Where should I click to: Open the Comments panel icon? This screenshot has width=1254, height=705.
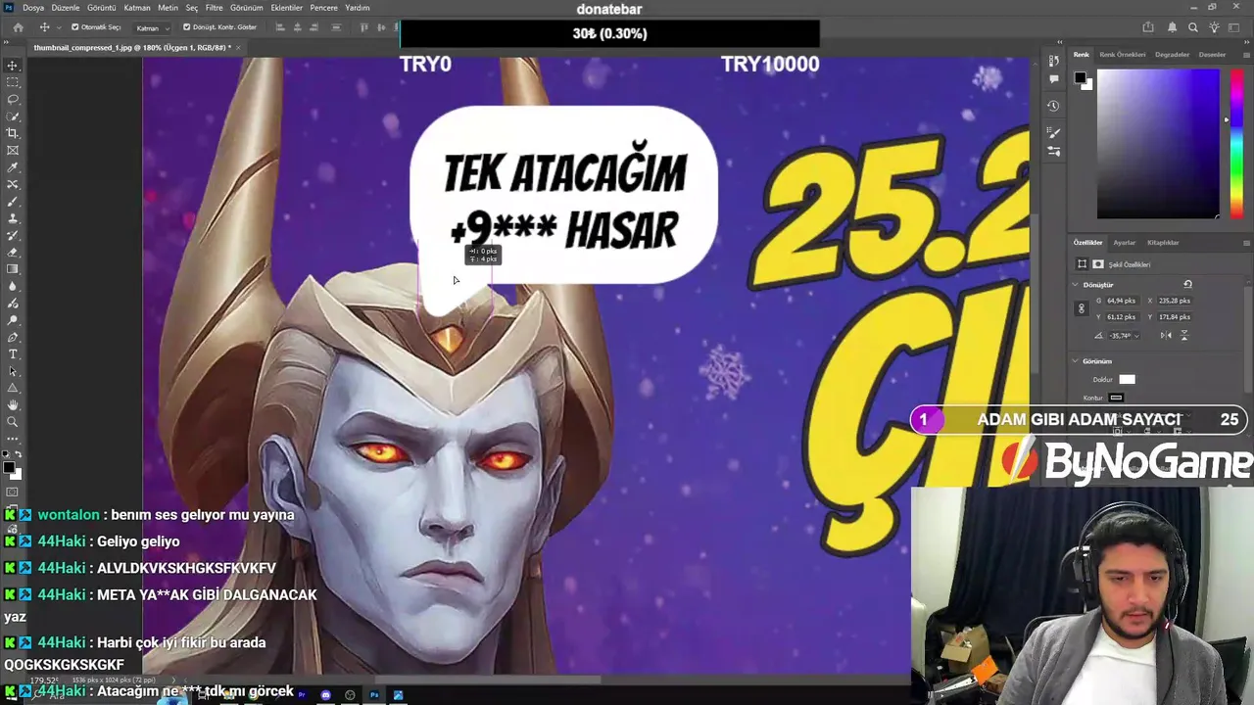point(1053,78)
